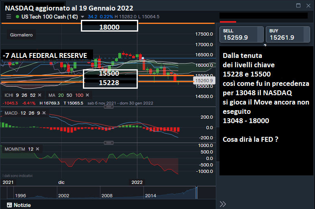Click the dic month axis label
The image size is (315, 209).
tap(61, 182)
